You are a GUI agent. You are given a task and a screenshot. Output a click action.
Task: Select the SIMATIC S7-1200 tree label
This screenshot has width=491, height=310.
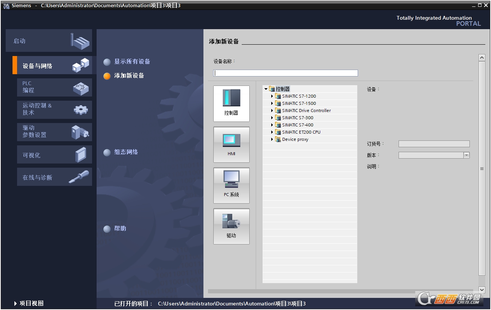click(x=299, y=96)
